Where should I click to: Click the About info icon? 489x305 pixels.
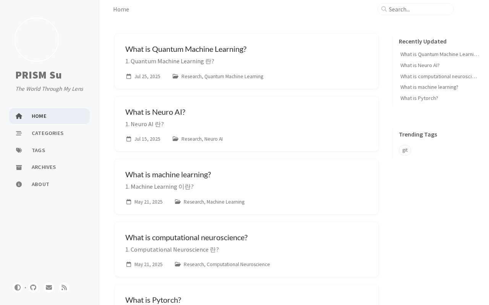[x=19, y=185]
